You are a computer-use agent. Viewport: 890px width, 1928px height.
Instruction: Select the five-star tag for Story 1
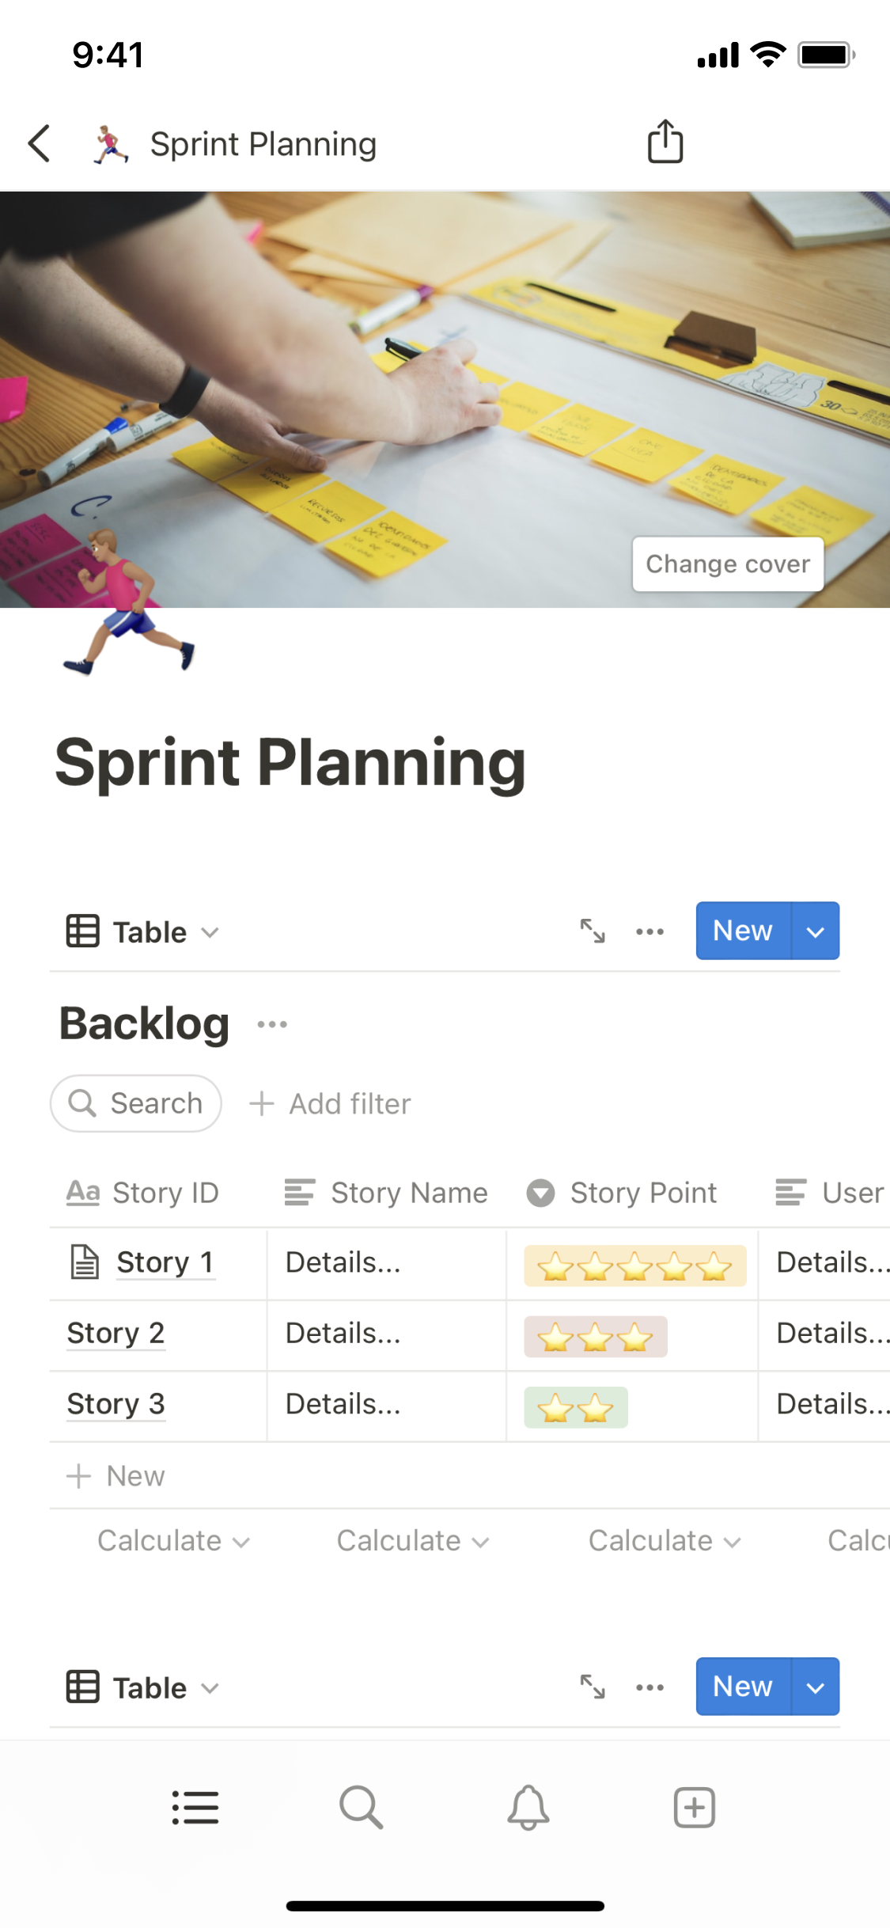[634, 1265]
